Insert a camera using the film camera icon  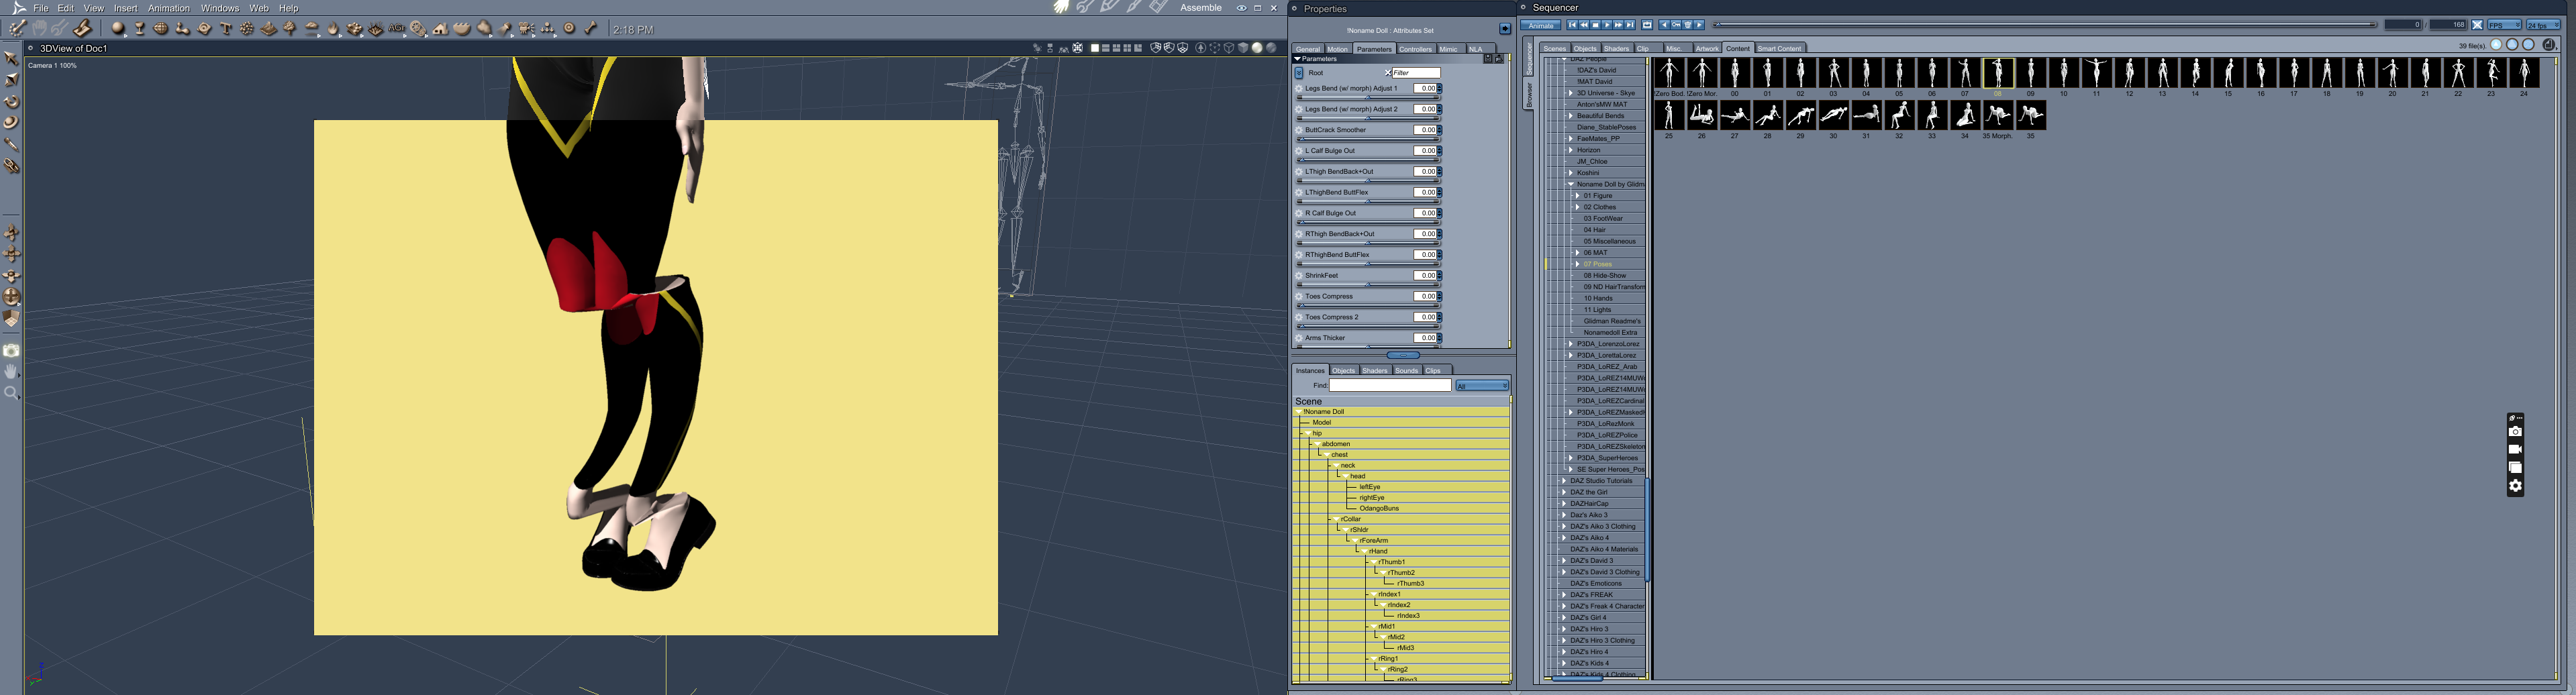click(x=527, y=29)
